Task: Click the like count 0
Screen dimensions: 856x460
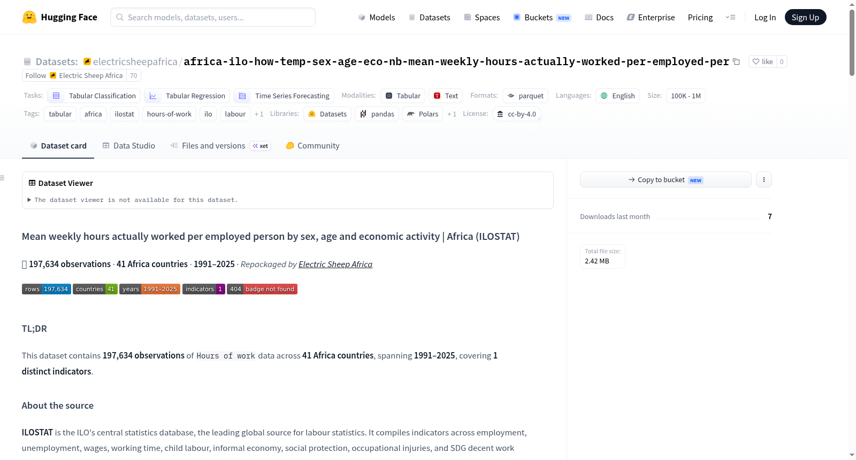Action: (x=782, y=61)
